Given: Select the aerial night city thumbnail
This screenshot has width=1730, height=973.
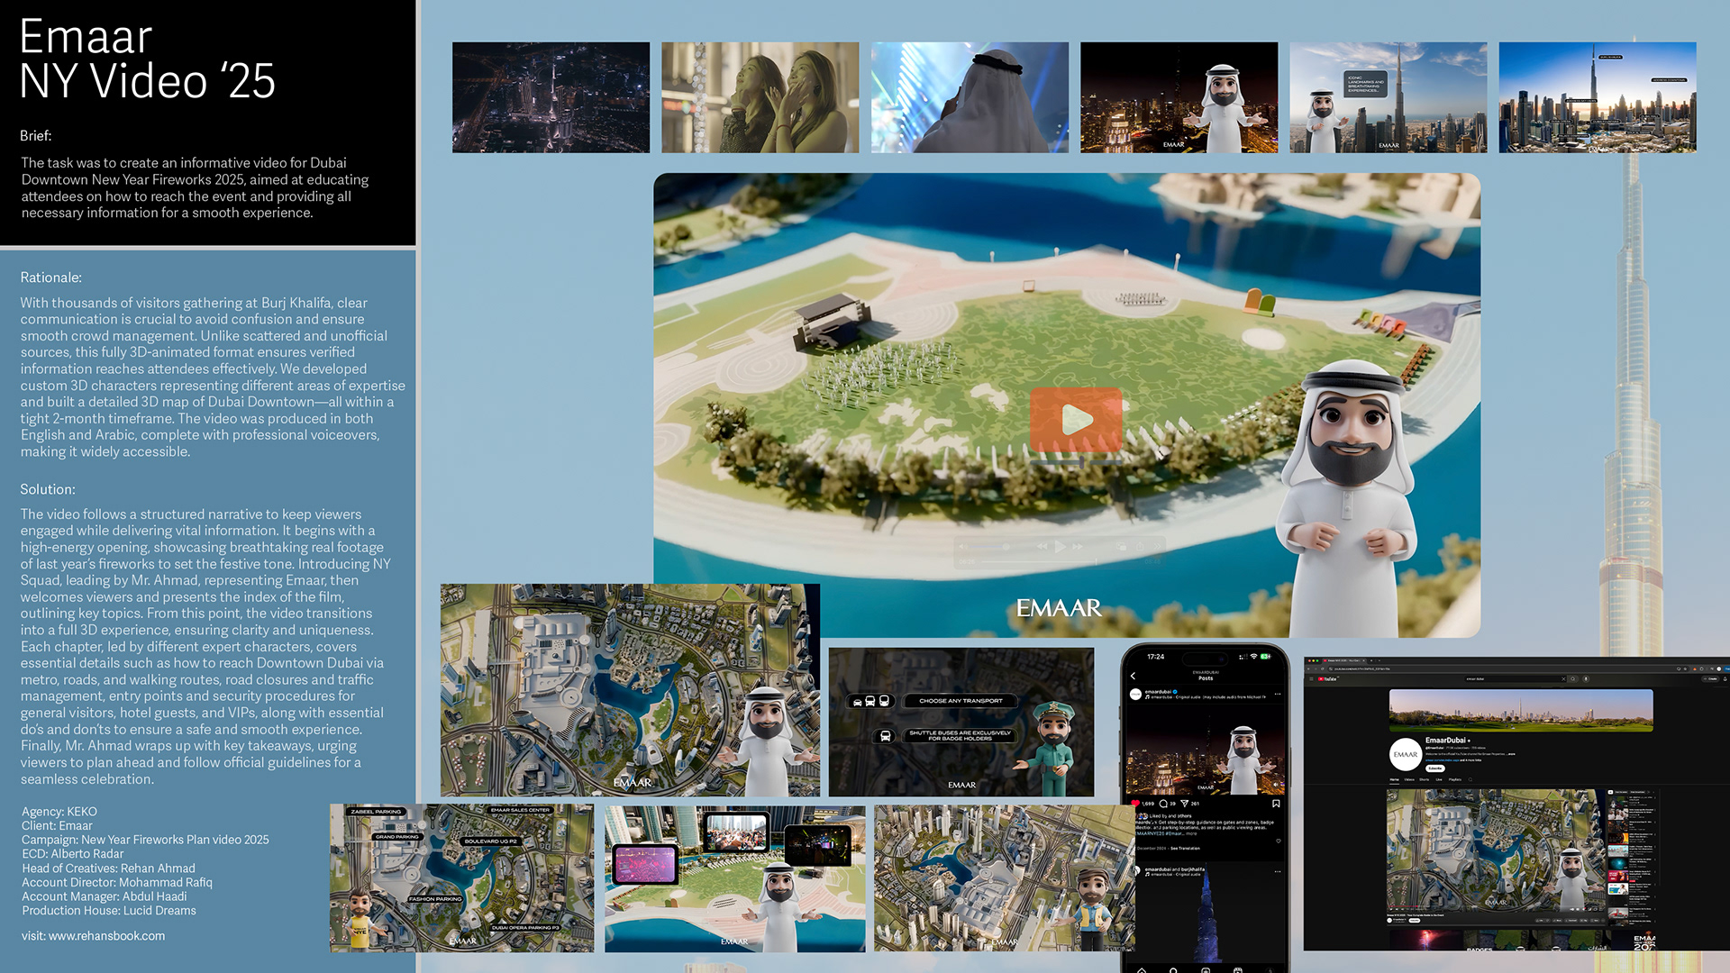Looking at the screenshot, I should [x=551, y=97].
